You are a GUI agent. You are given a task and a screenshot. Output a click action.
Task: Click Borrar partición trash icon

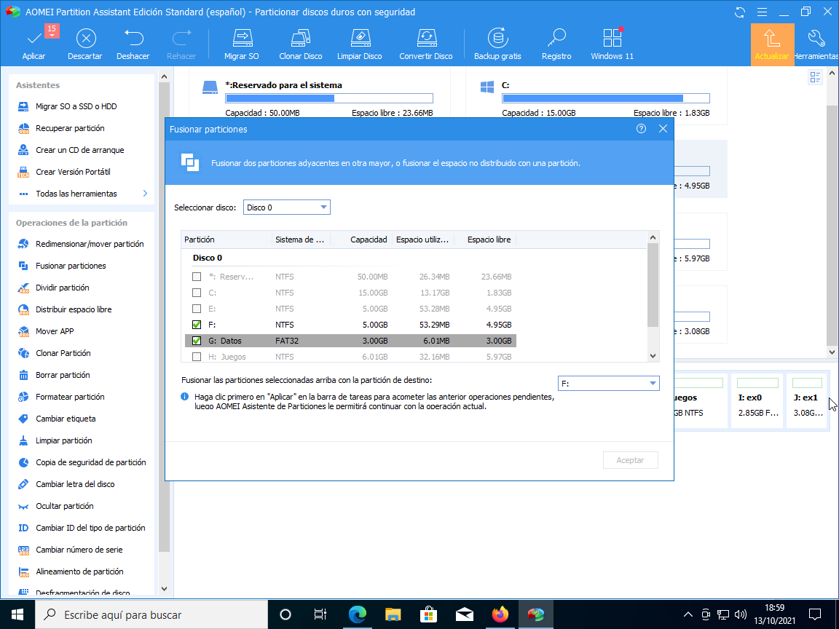23,376
